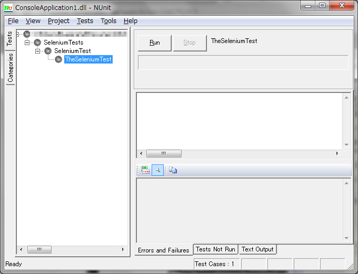Click the Test Cases : 1 status panel
The image size is (358, 274).
pos(216,264)
